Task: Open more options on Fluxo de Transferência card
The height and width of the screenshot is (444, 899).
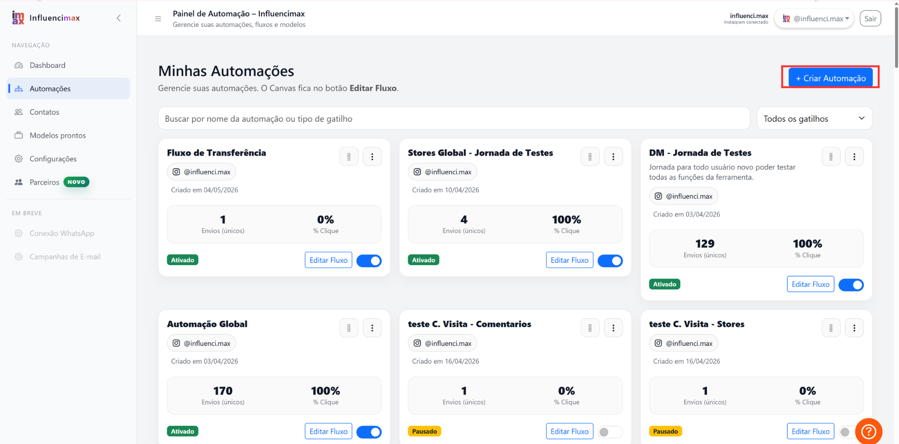Action: point(372,157)
